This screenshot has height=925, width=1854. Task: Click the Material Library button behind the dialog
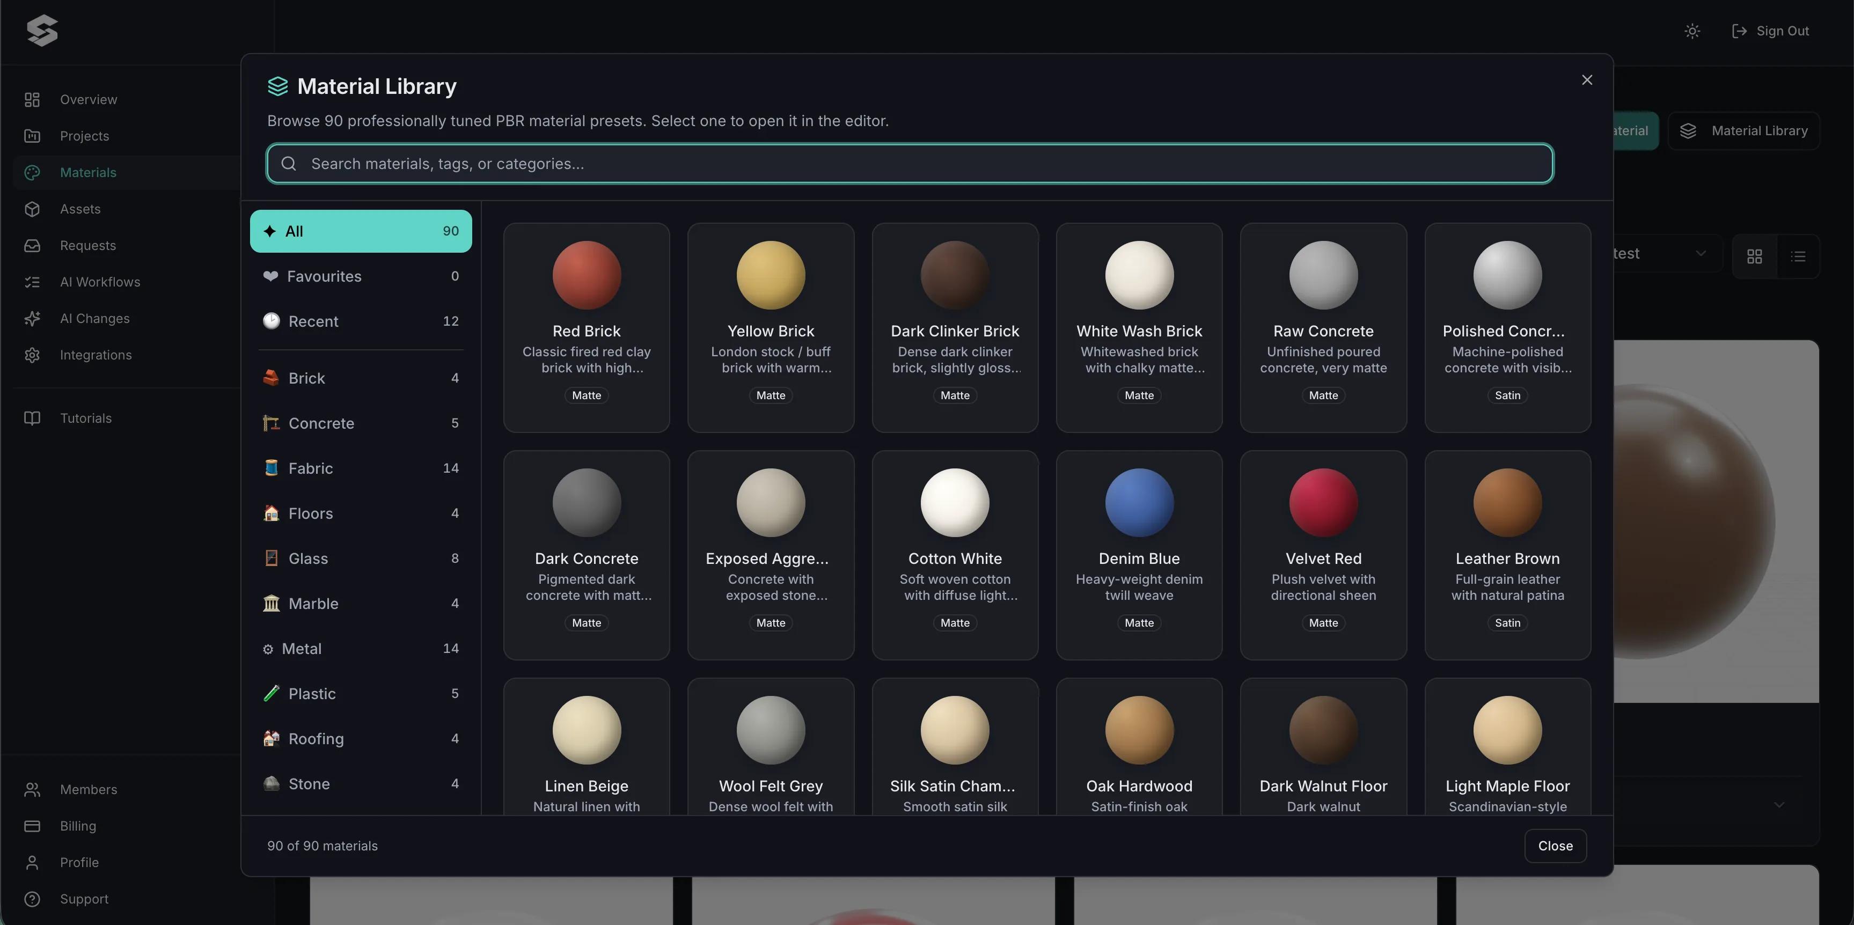[x=1744, y=130]
